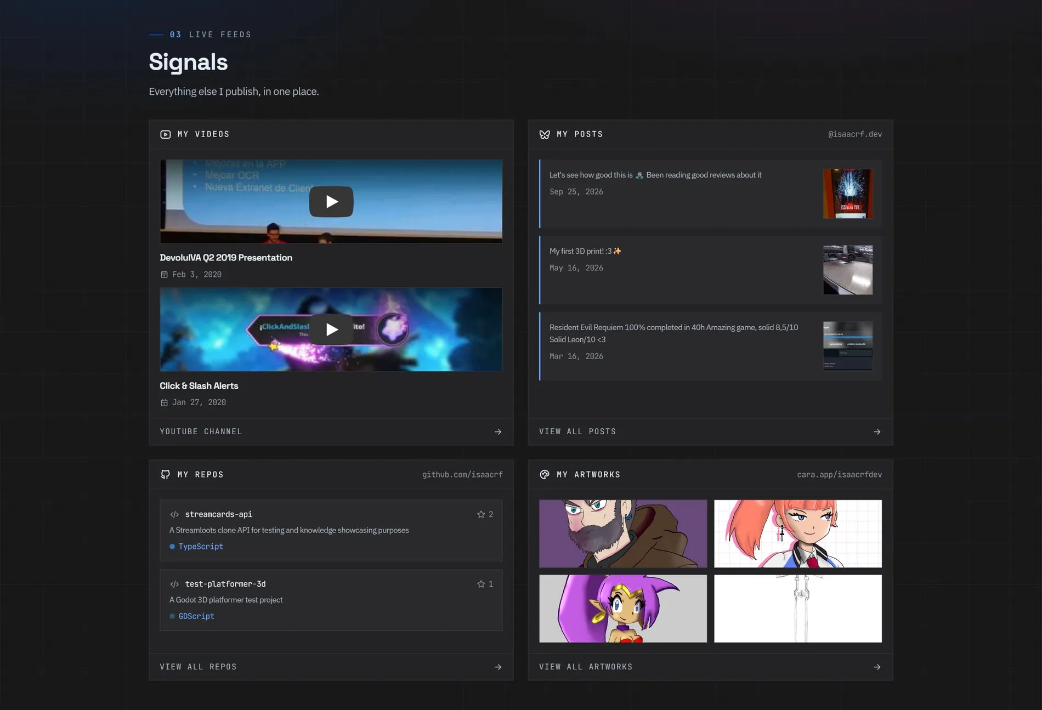
Task: Click the calendar icon next to Jan 27, 2020
Action: click(164, 402)
